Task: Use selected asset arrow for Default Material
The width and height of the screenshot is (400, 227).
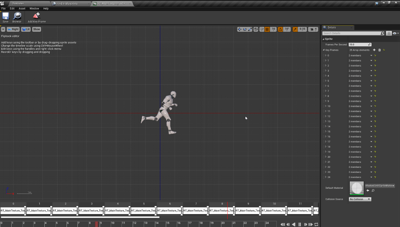Action: pos(368,190)
